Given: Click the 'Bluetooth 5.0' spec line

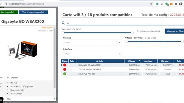Looking at the screenshot, I should 17,90.
